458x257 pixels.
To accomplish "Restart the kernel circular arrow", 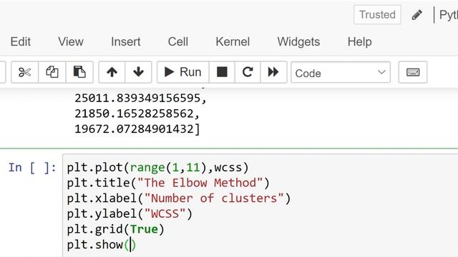I will (248, 72).
